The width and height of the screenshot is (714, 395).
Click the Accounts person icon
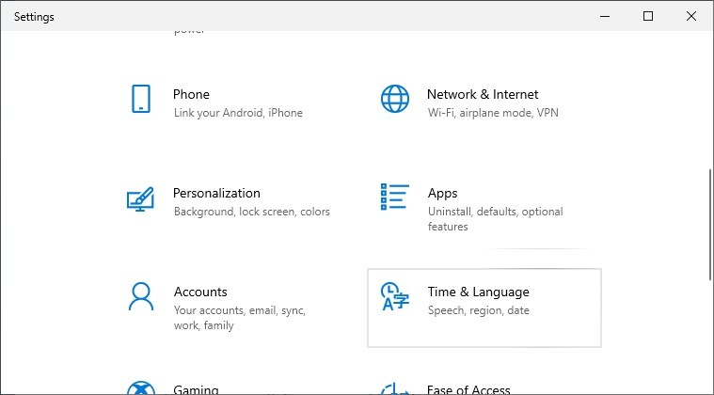[x=140, y=296]
